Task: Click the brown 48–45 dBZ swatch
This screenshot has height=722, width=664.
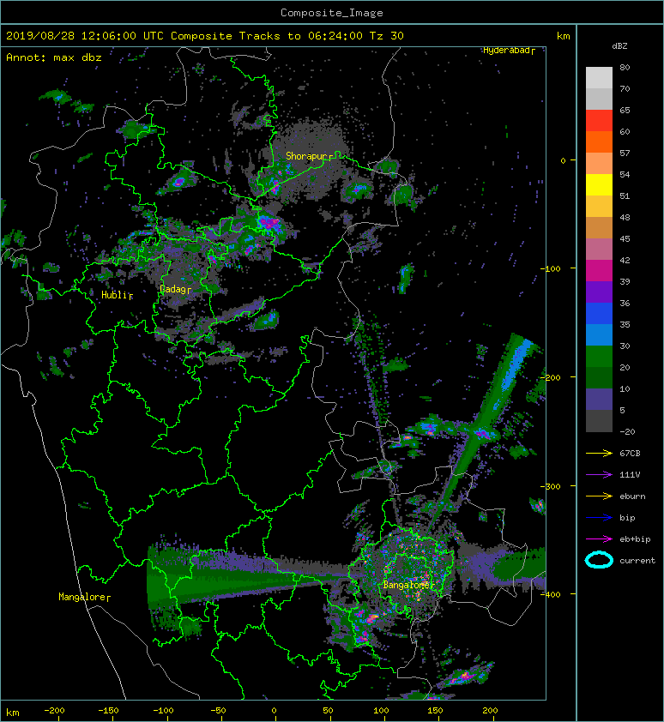Action: (x=599, y=227)
